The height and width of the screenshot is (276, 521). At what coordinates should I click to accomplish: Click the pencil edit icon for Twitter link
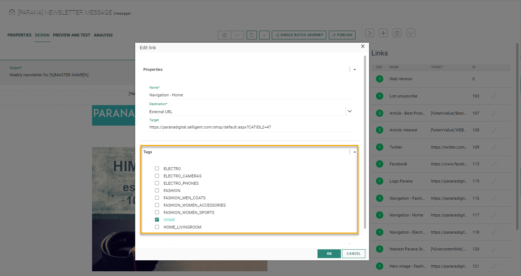pyautogui.click(x=494, y=147)
